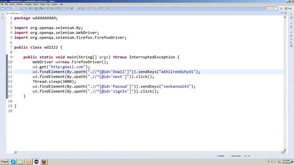Collapse the import statements fold marker

(13, 27)
